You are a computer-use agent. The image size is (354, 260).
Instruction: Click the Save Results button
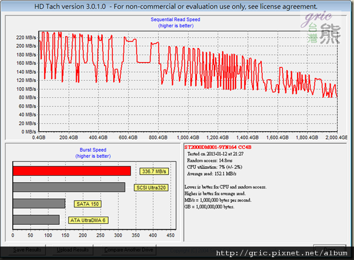27,249
